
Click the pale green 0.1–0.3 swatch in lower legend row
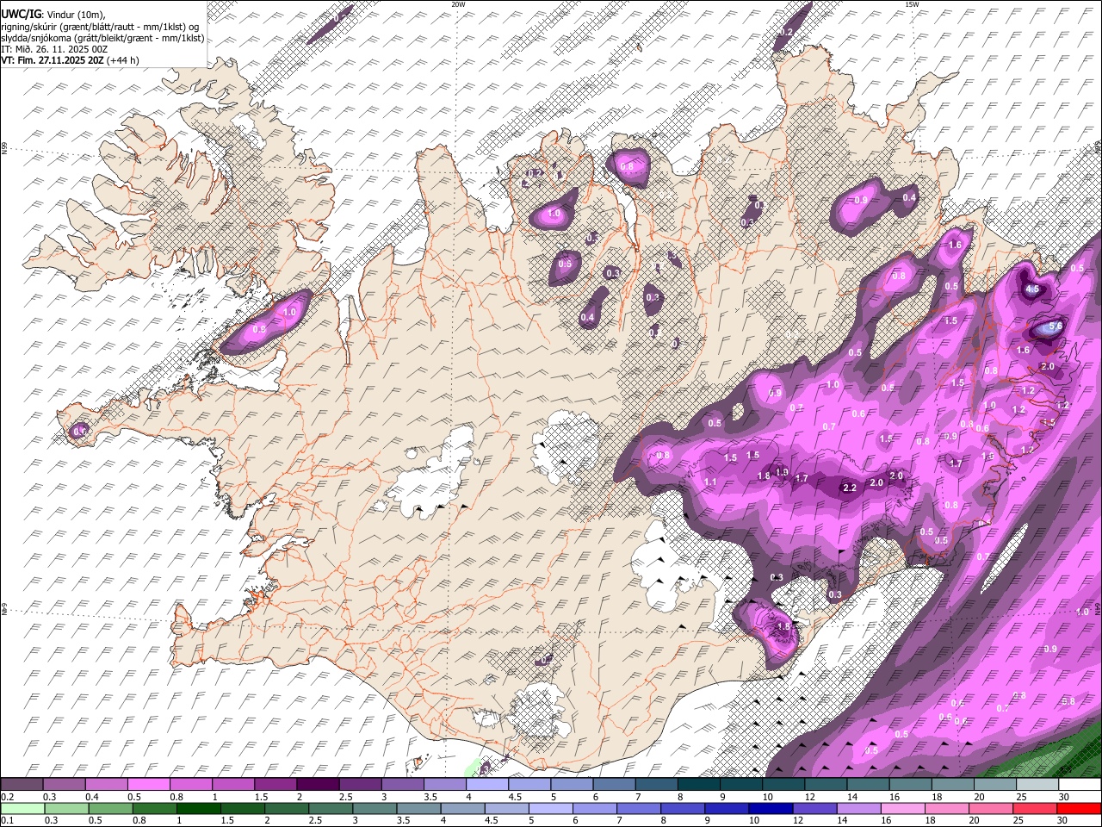pyautogui.click(x=22, y=808)
